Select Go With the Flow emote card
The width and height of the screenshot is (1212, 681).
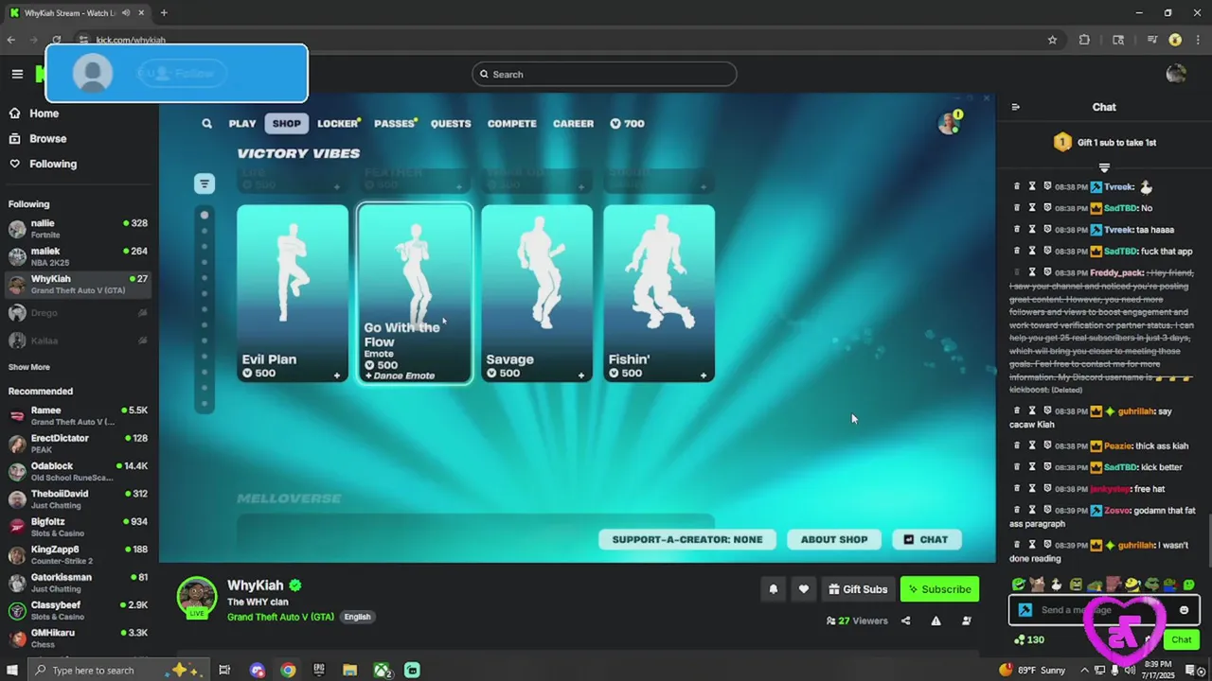point(415,293)
